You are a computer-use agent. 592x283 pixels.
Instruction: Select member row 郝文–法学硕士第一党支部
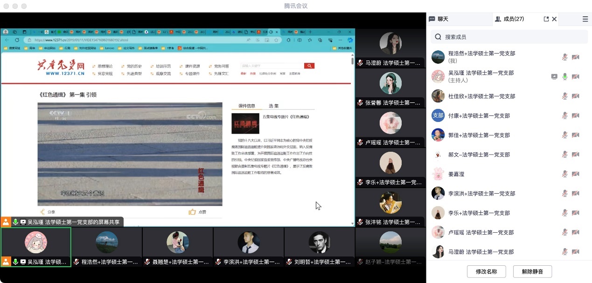click(509, 155)
